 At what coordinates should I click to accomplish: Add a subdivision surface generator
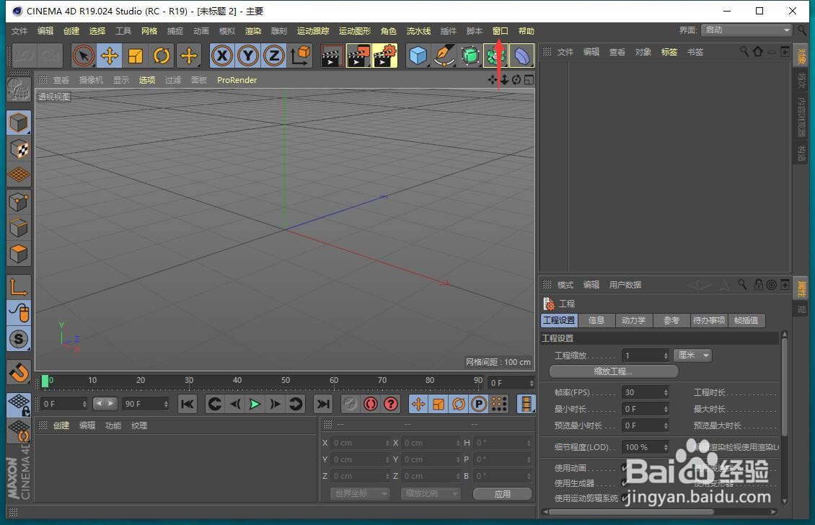point(470,56)
